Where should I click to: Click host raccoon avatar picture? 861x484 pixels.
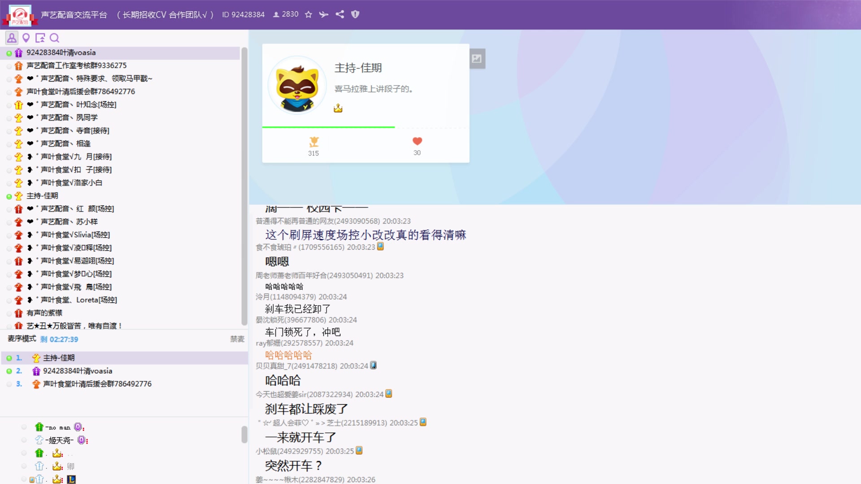coord(297,85)
